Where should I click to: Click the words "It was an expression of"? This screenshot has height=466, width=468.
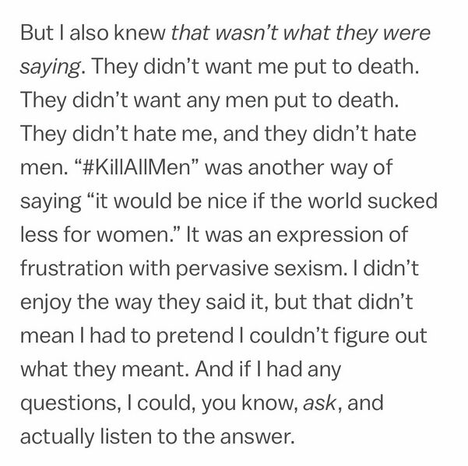(x=297, y=235)
